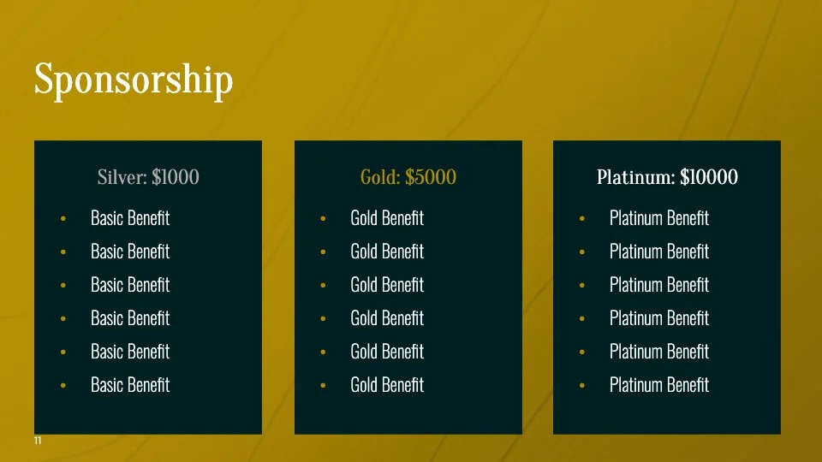Select the first "Basic Benefit" line
This screenshot has width=822, height=462.
(x=130, y=218)
